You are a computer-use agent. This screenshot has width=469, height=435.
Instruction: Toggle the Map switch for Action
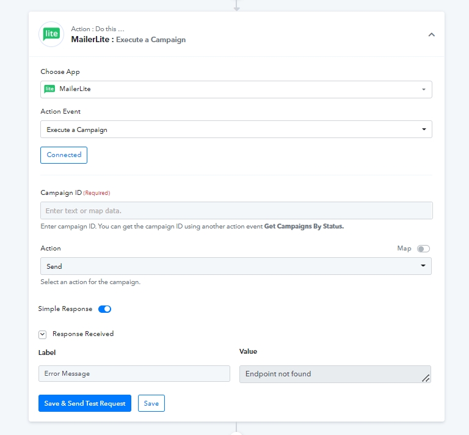tap(423, 249)
